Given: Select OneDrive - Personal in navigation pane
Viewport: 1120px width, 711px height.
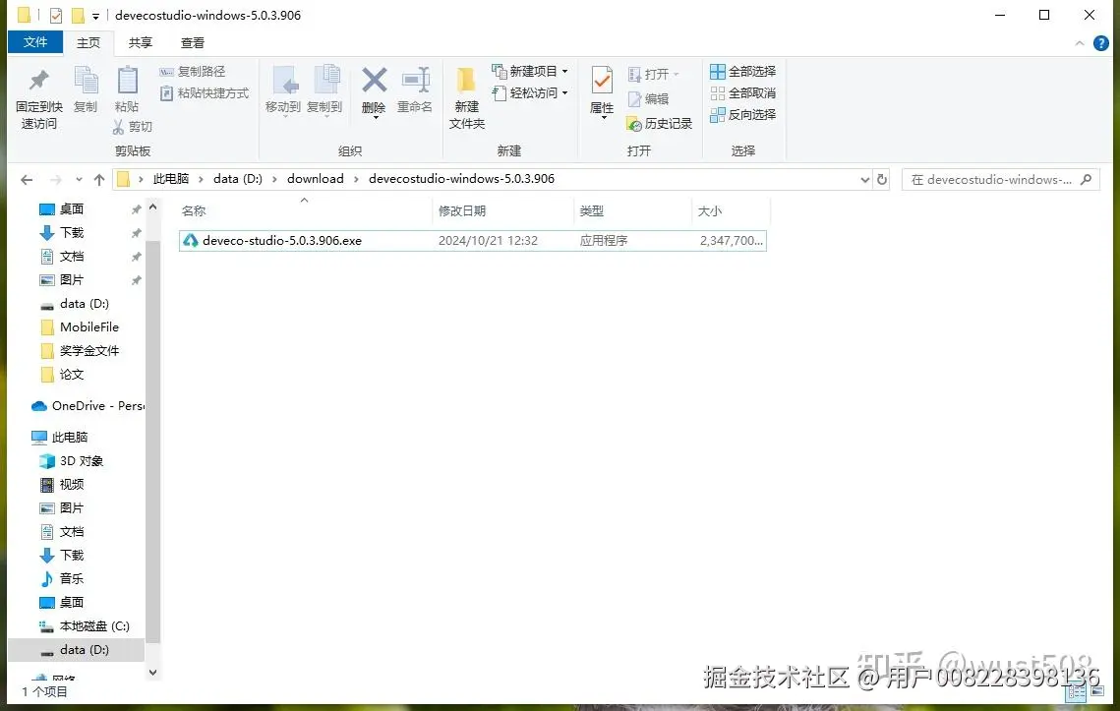Looking at the screenshot, I should coord(88,406).
